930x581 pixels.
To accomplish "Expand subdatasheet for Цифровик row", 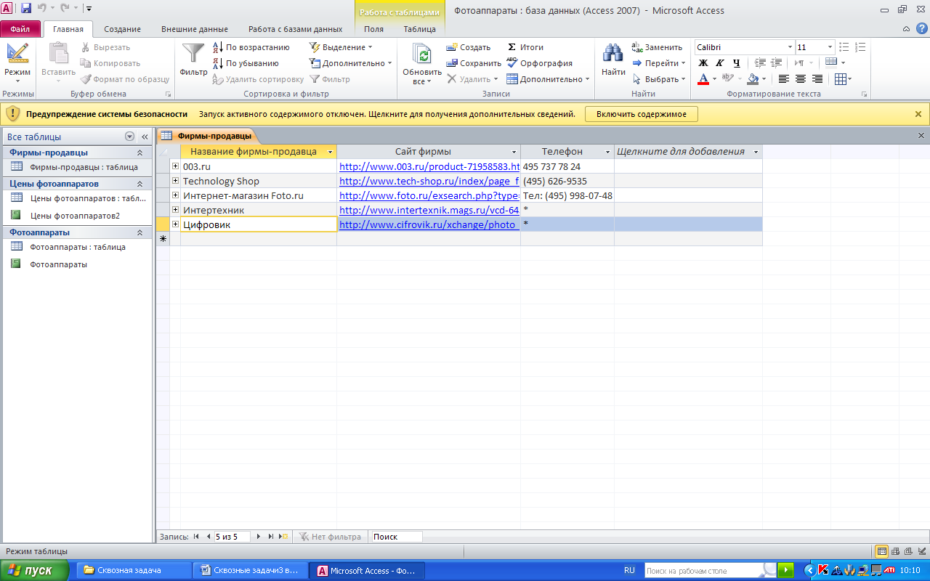I will (175, 224).
